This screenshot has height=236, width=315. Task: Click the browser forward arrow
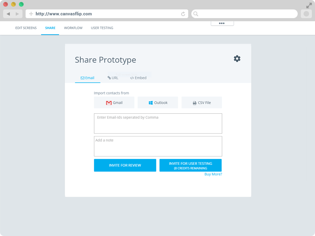pyautogui.click(x=17, y=14)
